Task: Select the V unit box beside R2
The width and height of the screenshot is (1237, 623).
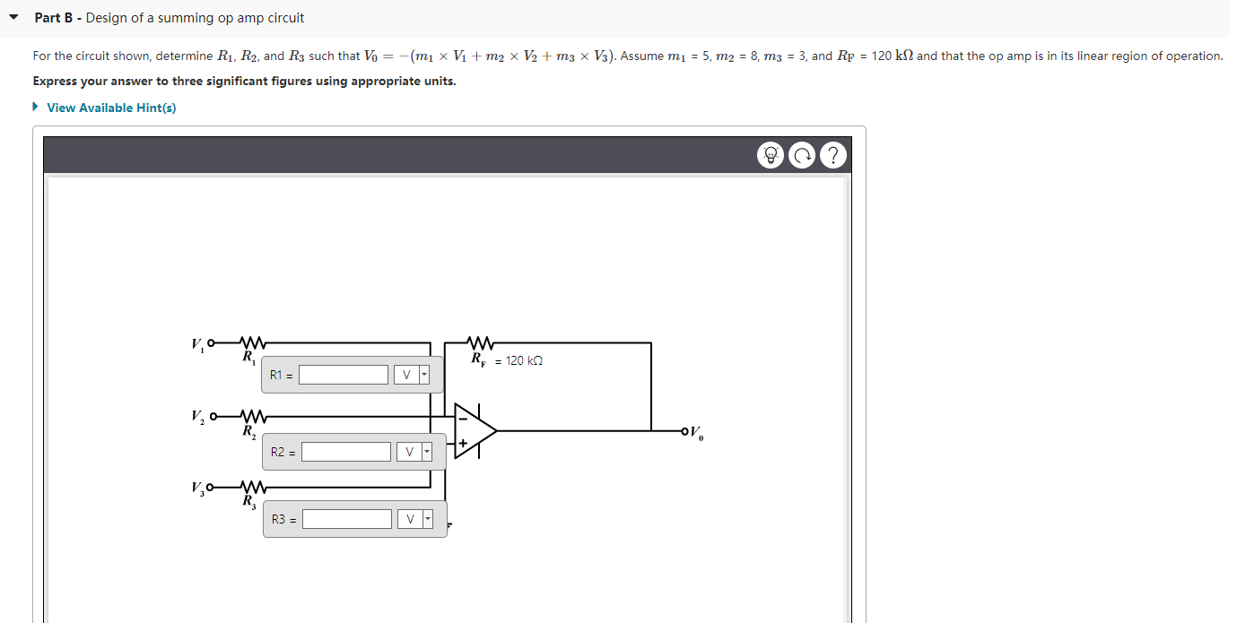Action: pos(408,451)
